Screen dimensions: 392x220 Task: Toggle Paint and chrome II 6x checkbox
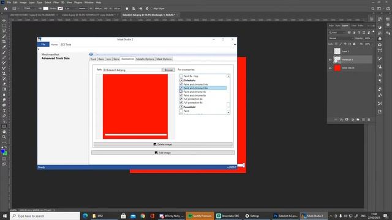pos(181,88)
